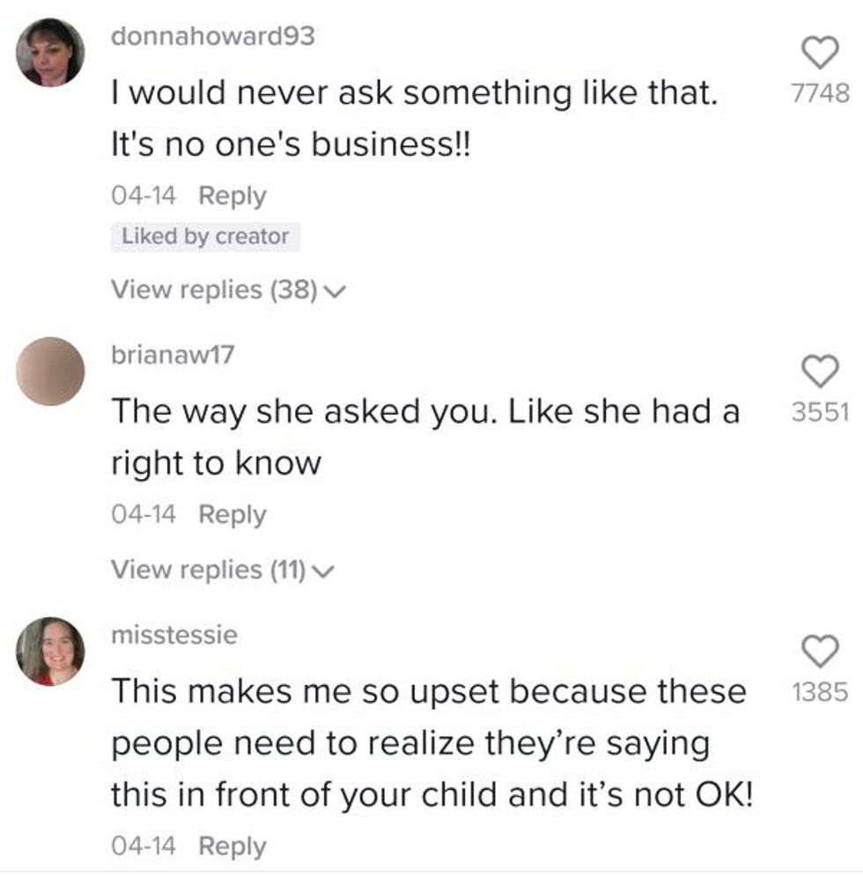
Task: Reply to misstessie's comment
Action: (232, 846)
